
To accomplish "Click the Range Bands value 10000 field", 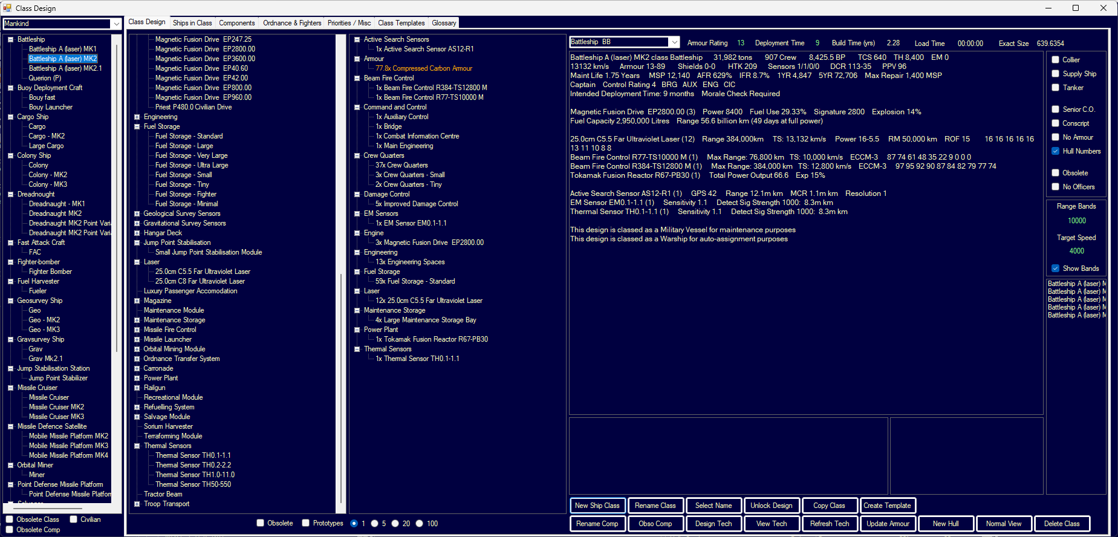I will tap(1076, 221).
